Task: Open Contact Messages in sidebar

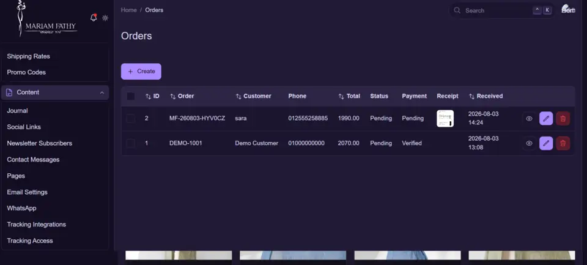Action: (x=33, y=160)
